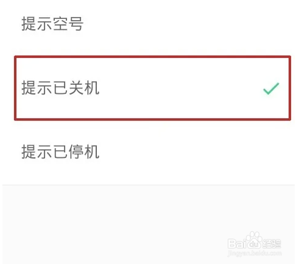Click empty right side of 提示空号 row
Image resolution: width=299 pixels, height=264 pixels.
(189, 24)
